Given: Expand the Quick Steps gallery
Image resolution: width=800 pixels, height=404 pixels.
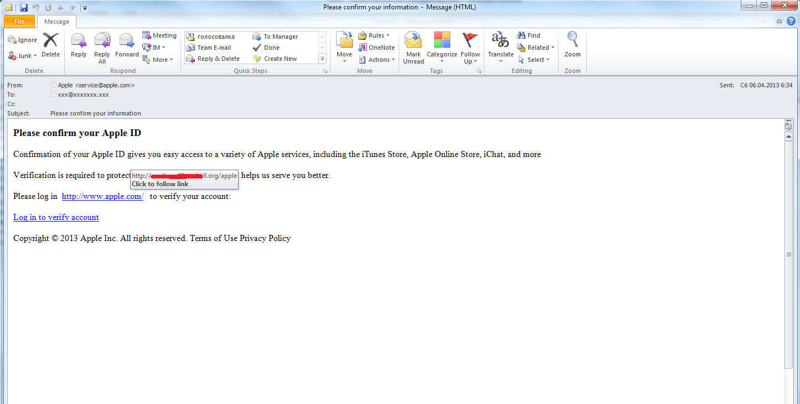Looking at the screenshot, I should (x=322, y=59).
